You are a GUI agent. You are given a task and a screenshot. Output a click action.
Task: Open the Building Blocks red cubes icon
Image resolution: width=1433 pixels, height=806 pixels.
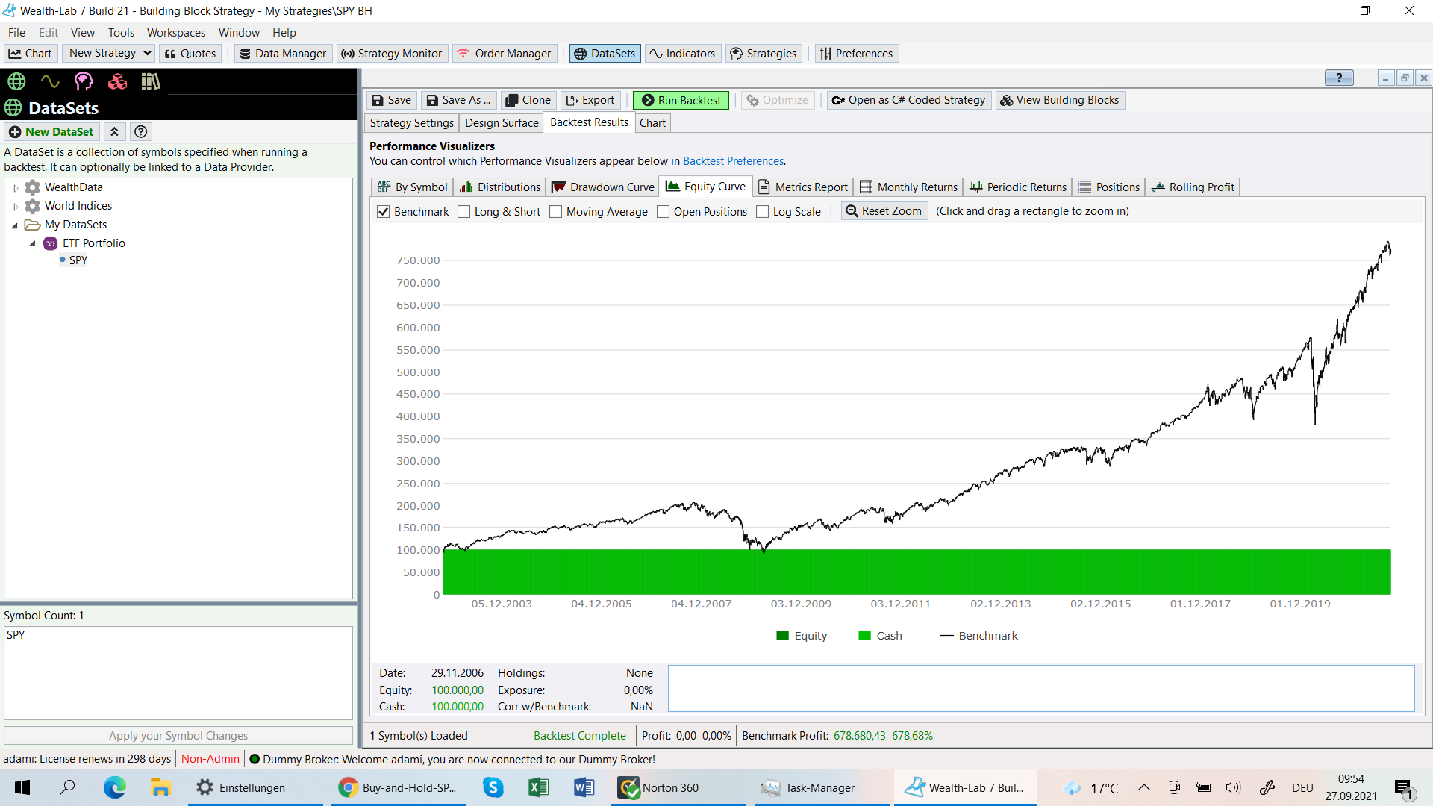117,81
